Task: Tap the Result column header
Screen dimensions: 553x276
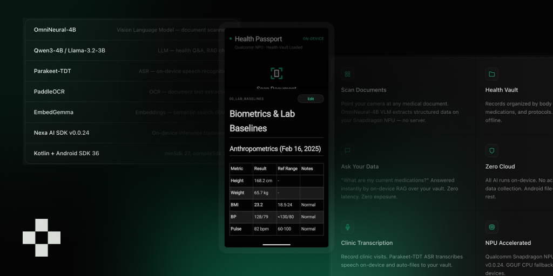Action: pos(260,169)
